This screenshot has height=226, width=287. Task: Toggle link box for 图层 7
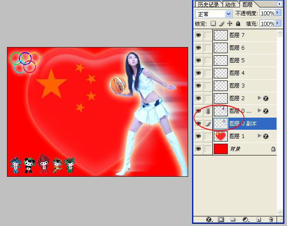(208, 35)
